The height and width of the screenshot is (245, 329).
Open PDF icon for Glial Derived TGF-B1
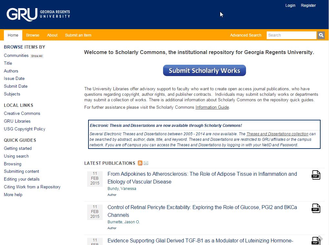click(316, 241)
